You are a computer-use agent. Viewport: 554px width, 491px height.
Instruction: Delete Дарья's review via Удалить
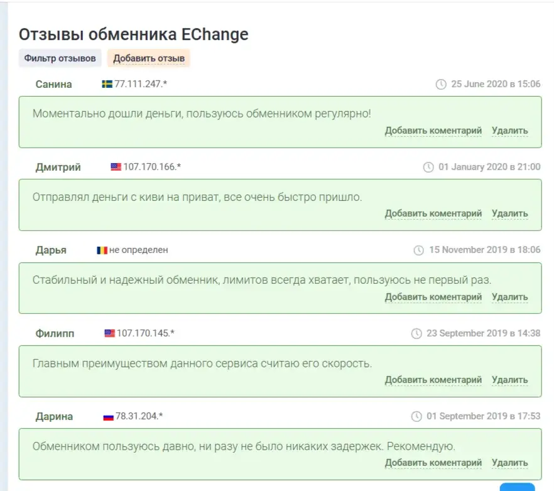pos(510,297)
